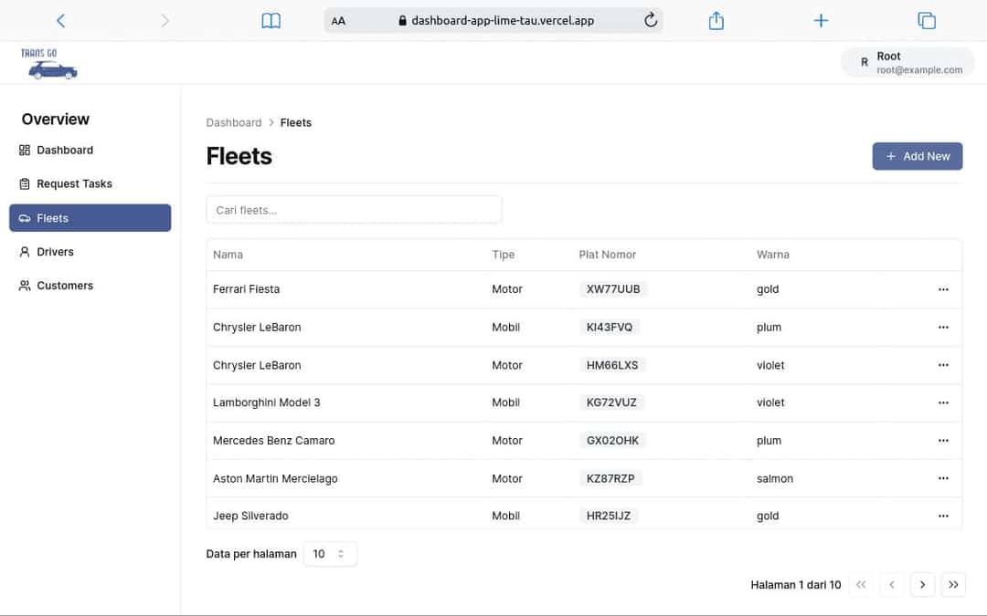Open the Data per halaman dropdown
This screenshot has width=987, height=616.
click(330, 554)
